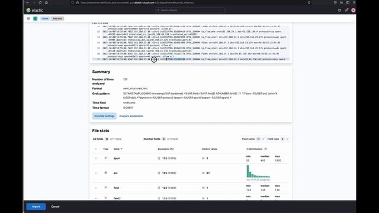Click the documents icon in dst row
379x213 pixels.
159,173
